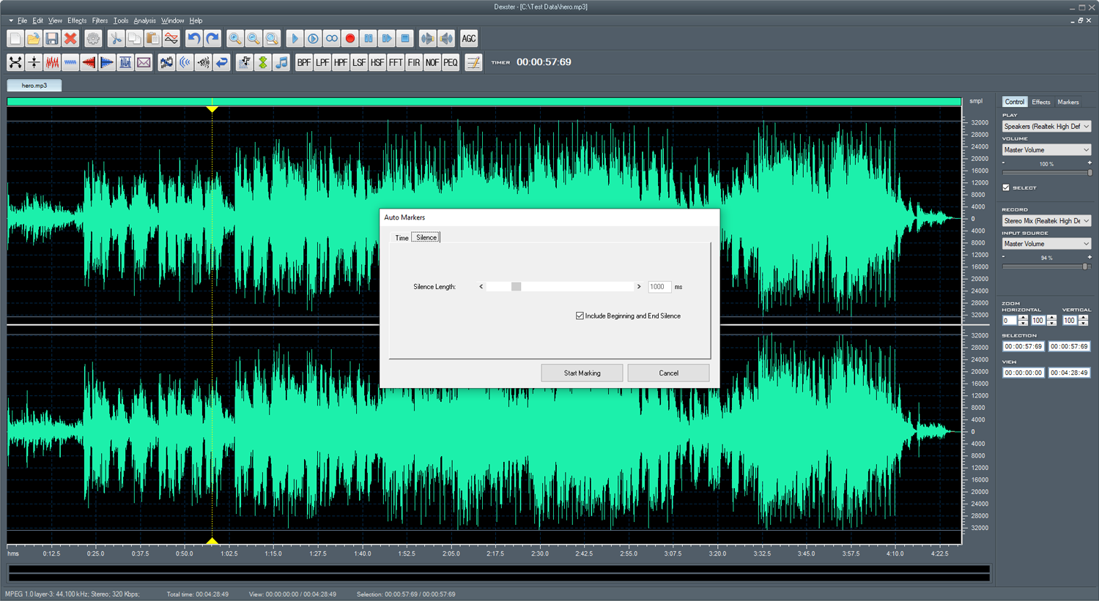Click the blue return arrow reverse icon
This screenshot has height=601, width=1099.
pyautogui.click(x=221, y=63)
